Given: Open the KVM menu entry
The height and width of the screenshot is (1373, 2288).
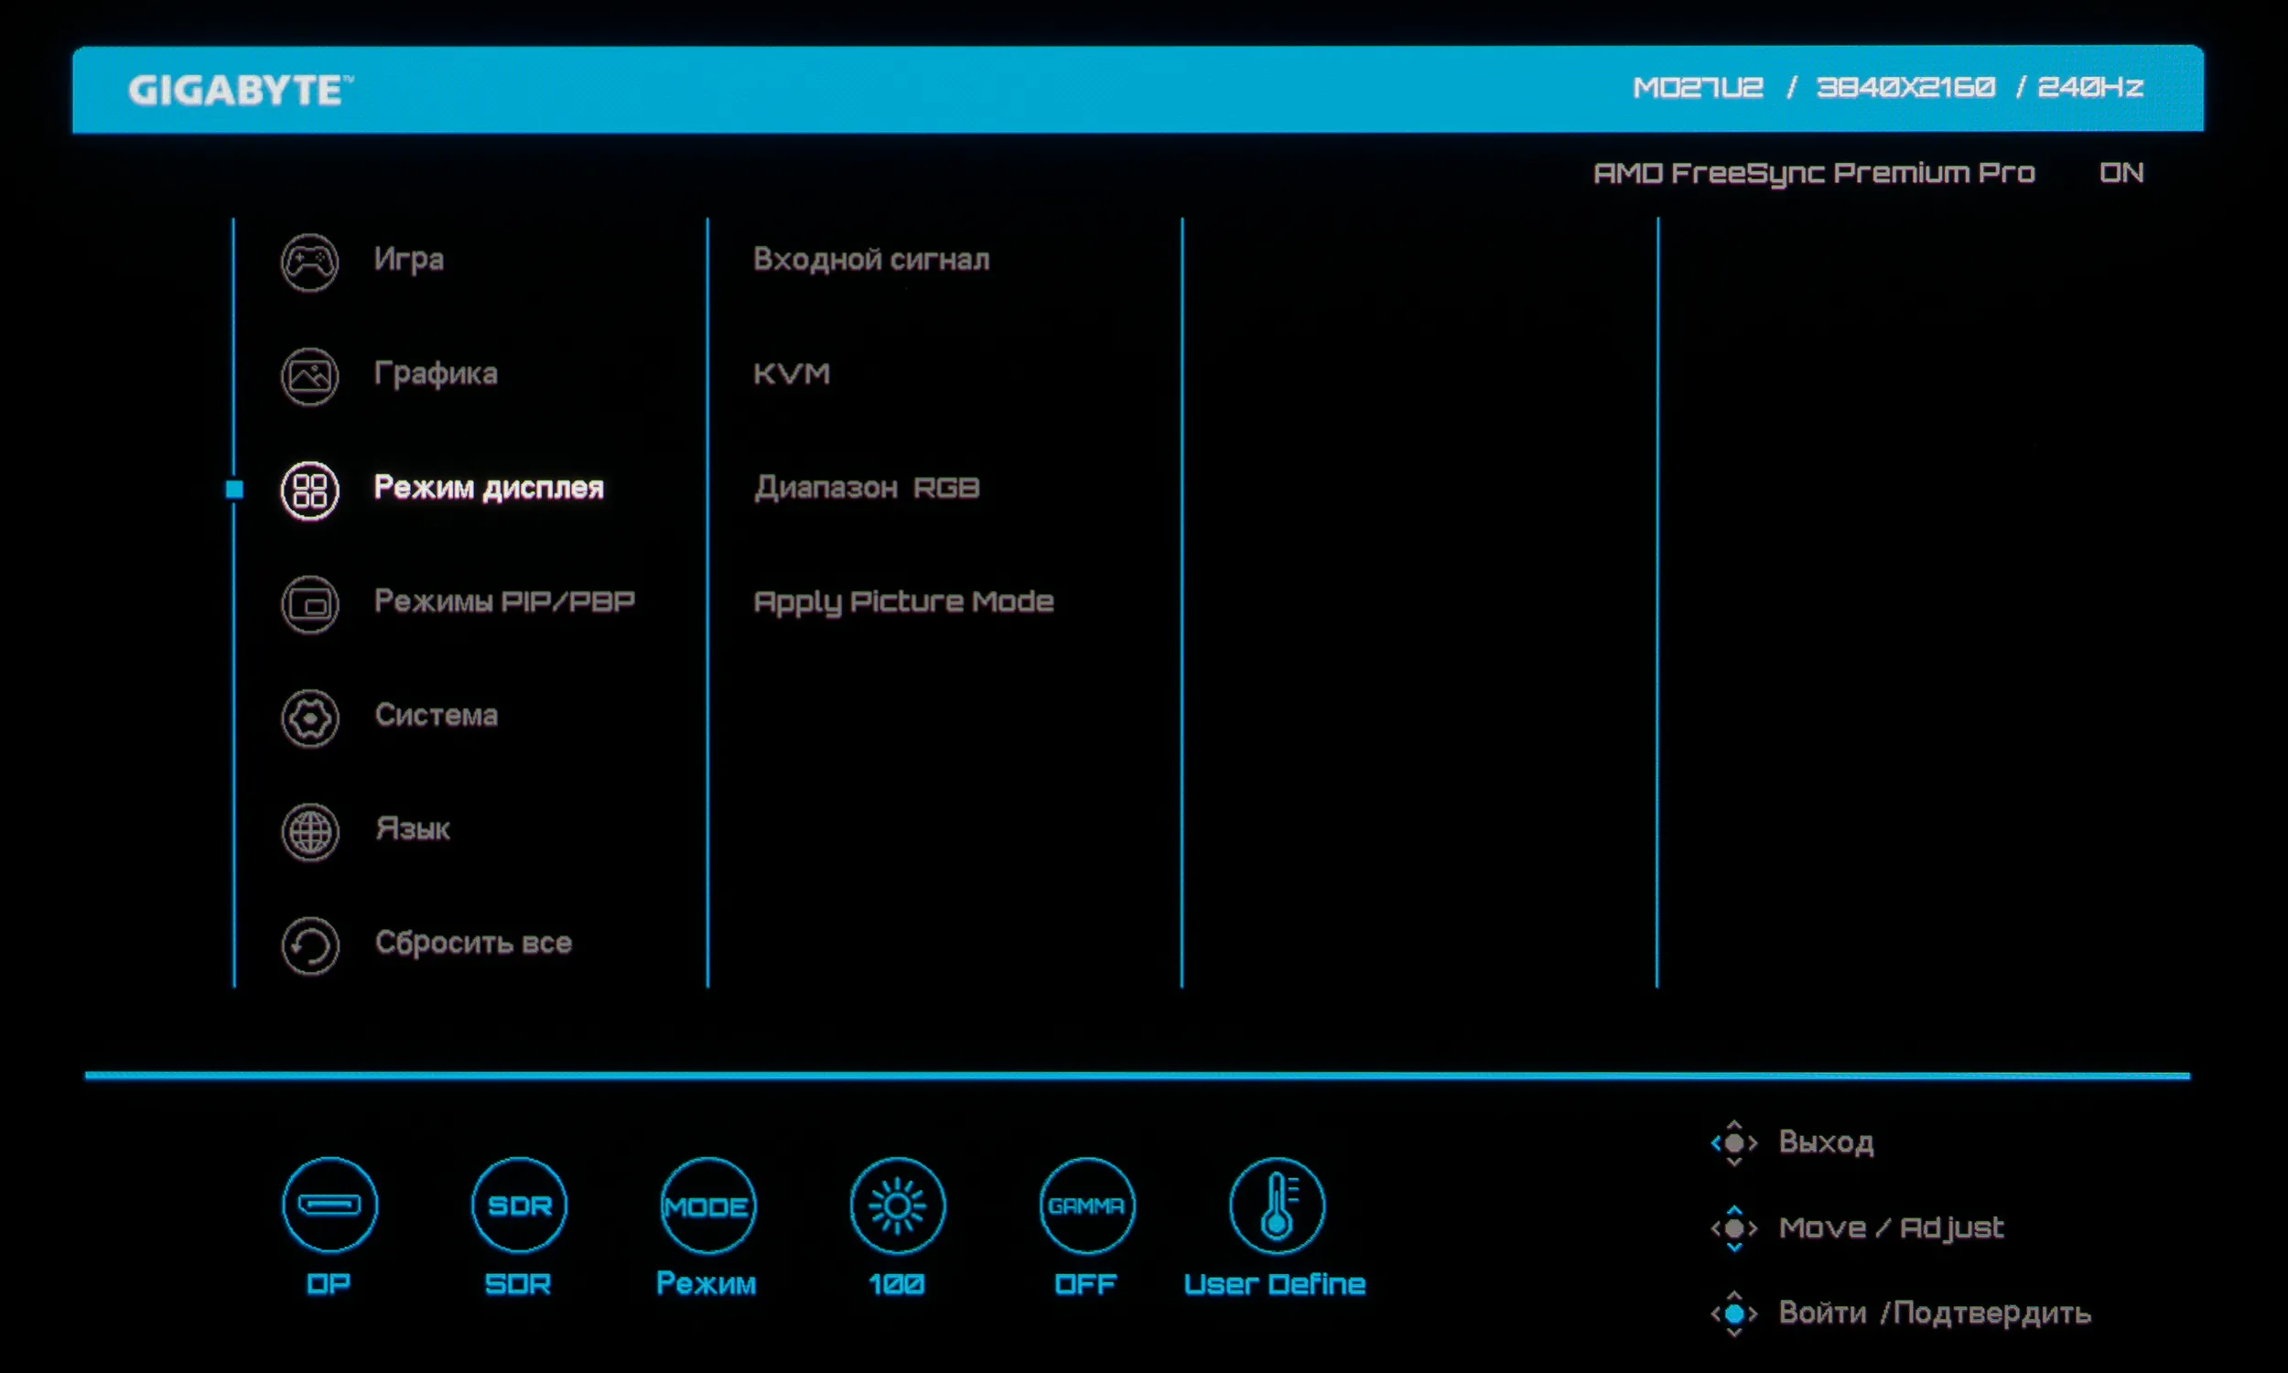Looking at the screenshot, I should tap(792, 373).
